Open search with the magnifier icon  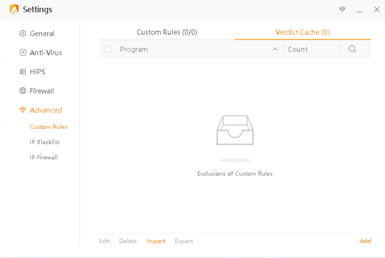[x=352, y=49]
